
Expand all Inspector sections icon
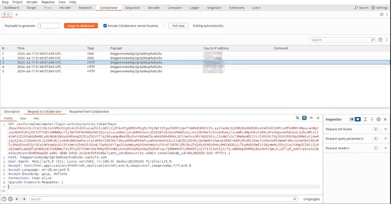point(365,119)
